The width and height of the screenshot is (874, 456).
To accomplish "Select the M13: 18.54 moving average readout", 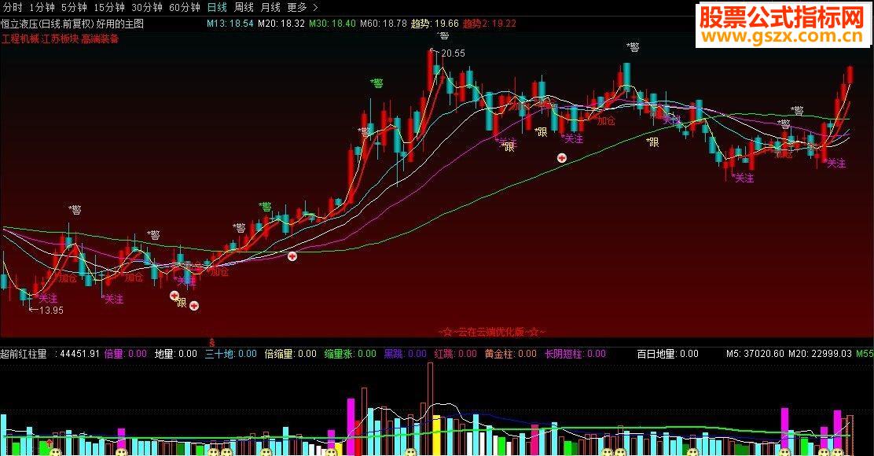I will [x=230, y=24].
